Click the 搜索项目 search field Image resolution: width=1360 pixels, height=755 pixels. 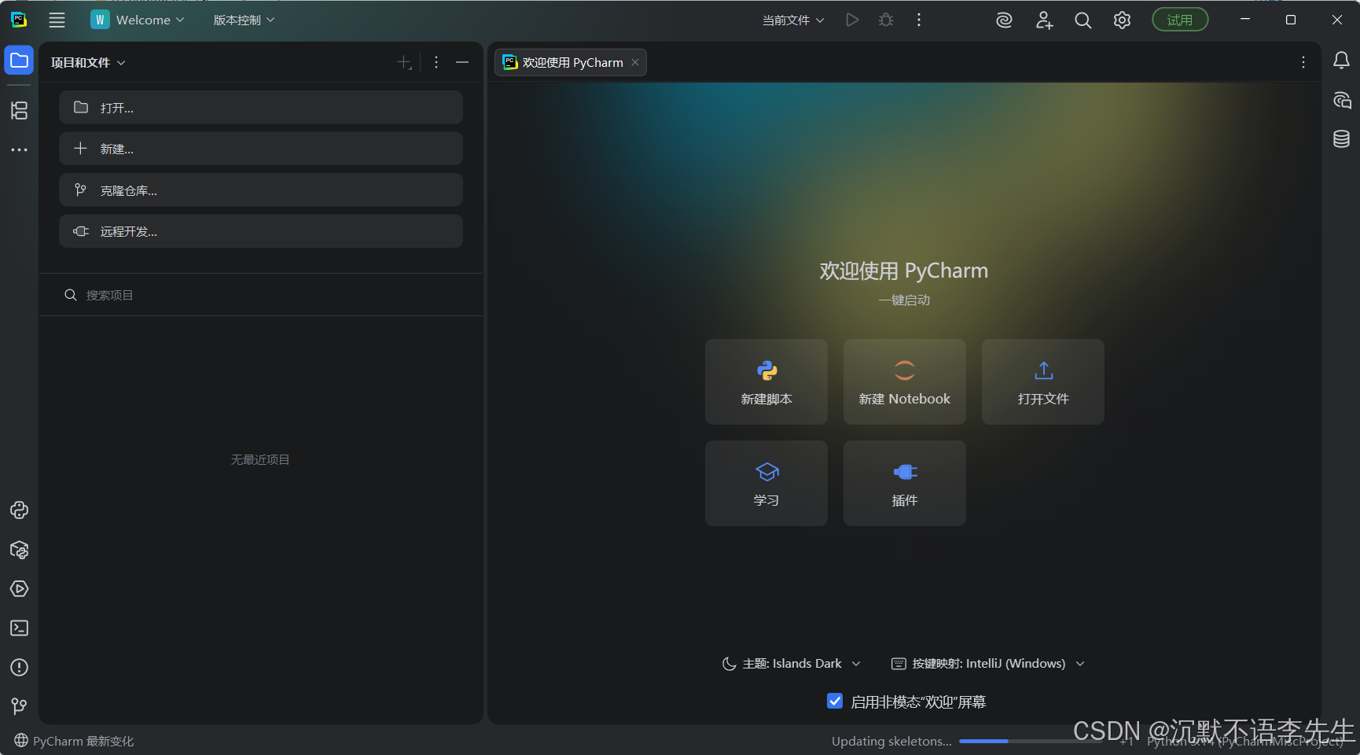[261, 295]
